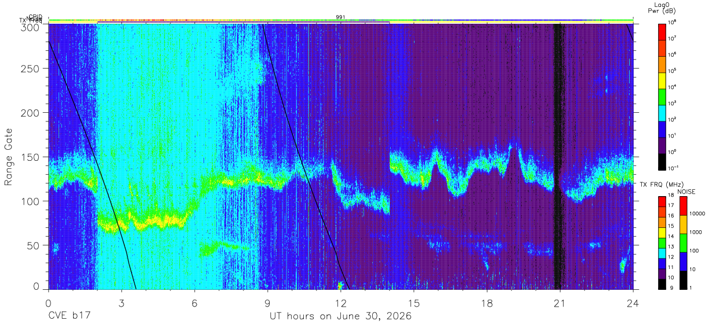
Task: Click the '991' CPID value at top
Action: [x=341, y=17]
